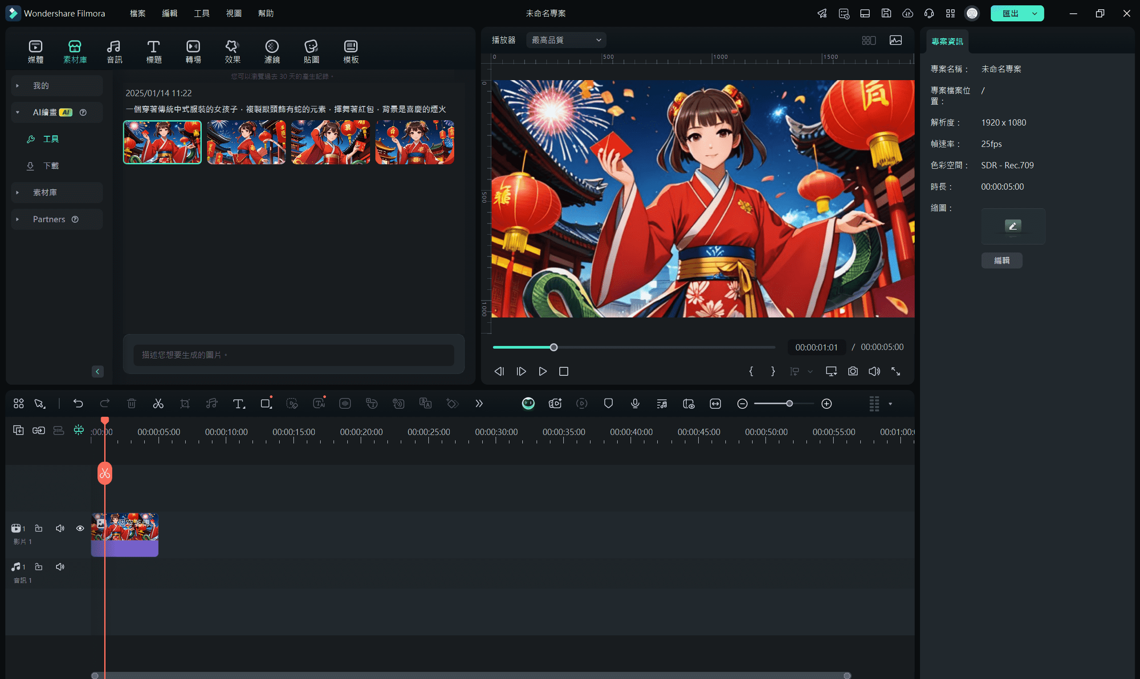Click the 匯出 export button

[1010, 13]
